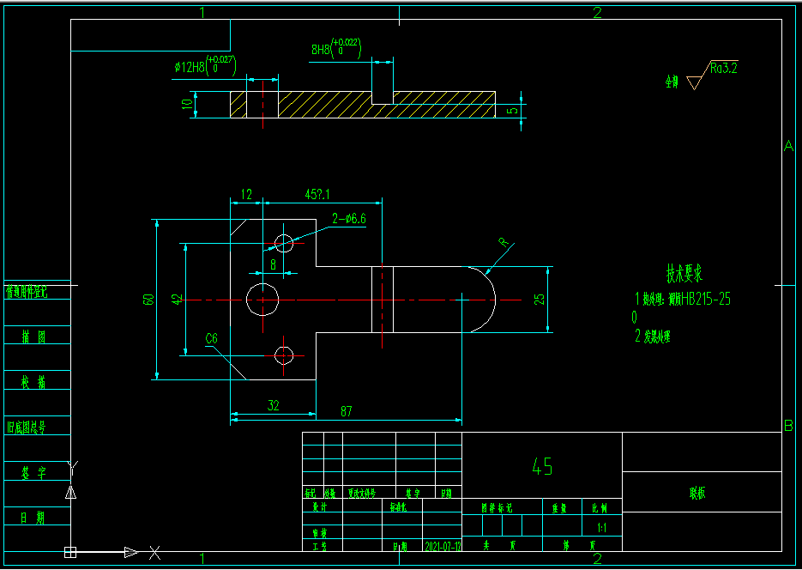
Task: Select note 2 发黑处理
Action: click(x=653, y=337)
